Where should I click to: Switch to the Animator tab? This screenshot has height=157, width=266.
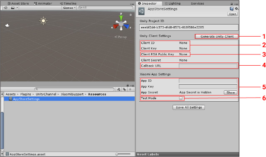point(43,4)
